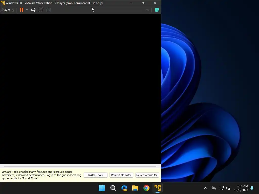
Task: Open the Player menu
Action: click(x=8, y=10)
